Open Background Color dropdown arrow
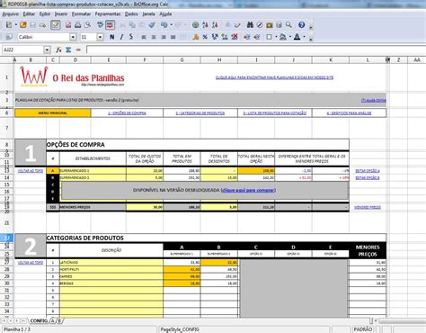This screenshot has height=333, width=426. pyautogui.click(x=290, y=37)
